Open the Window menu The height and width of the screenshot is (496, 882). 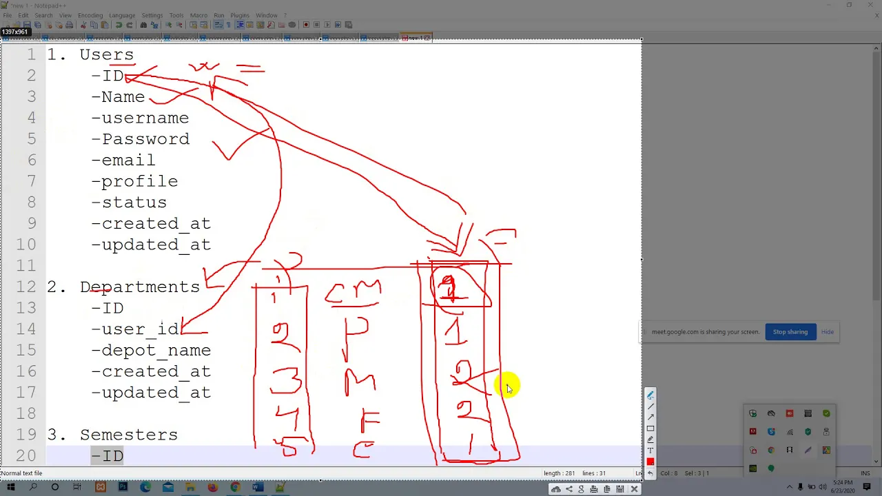[267, 15]
